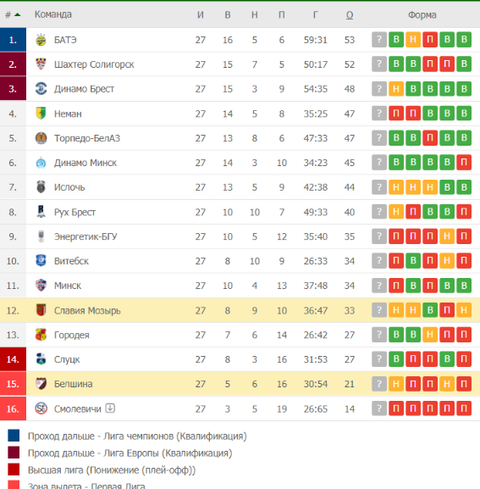The width and height of the screenshot is (480, 489).
Task: Sort standings by Г goals column
Action: 316,14
